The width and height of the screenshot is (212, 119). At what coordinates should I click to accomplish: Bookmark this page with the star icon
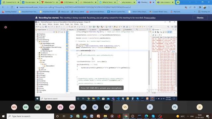(x=194, y=7)
